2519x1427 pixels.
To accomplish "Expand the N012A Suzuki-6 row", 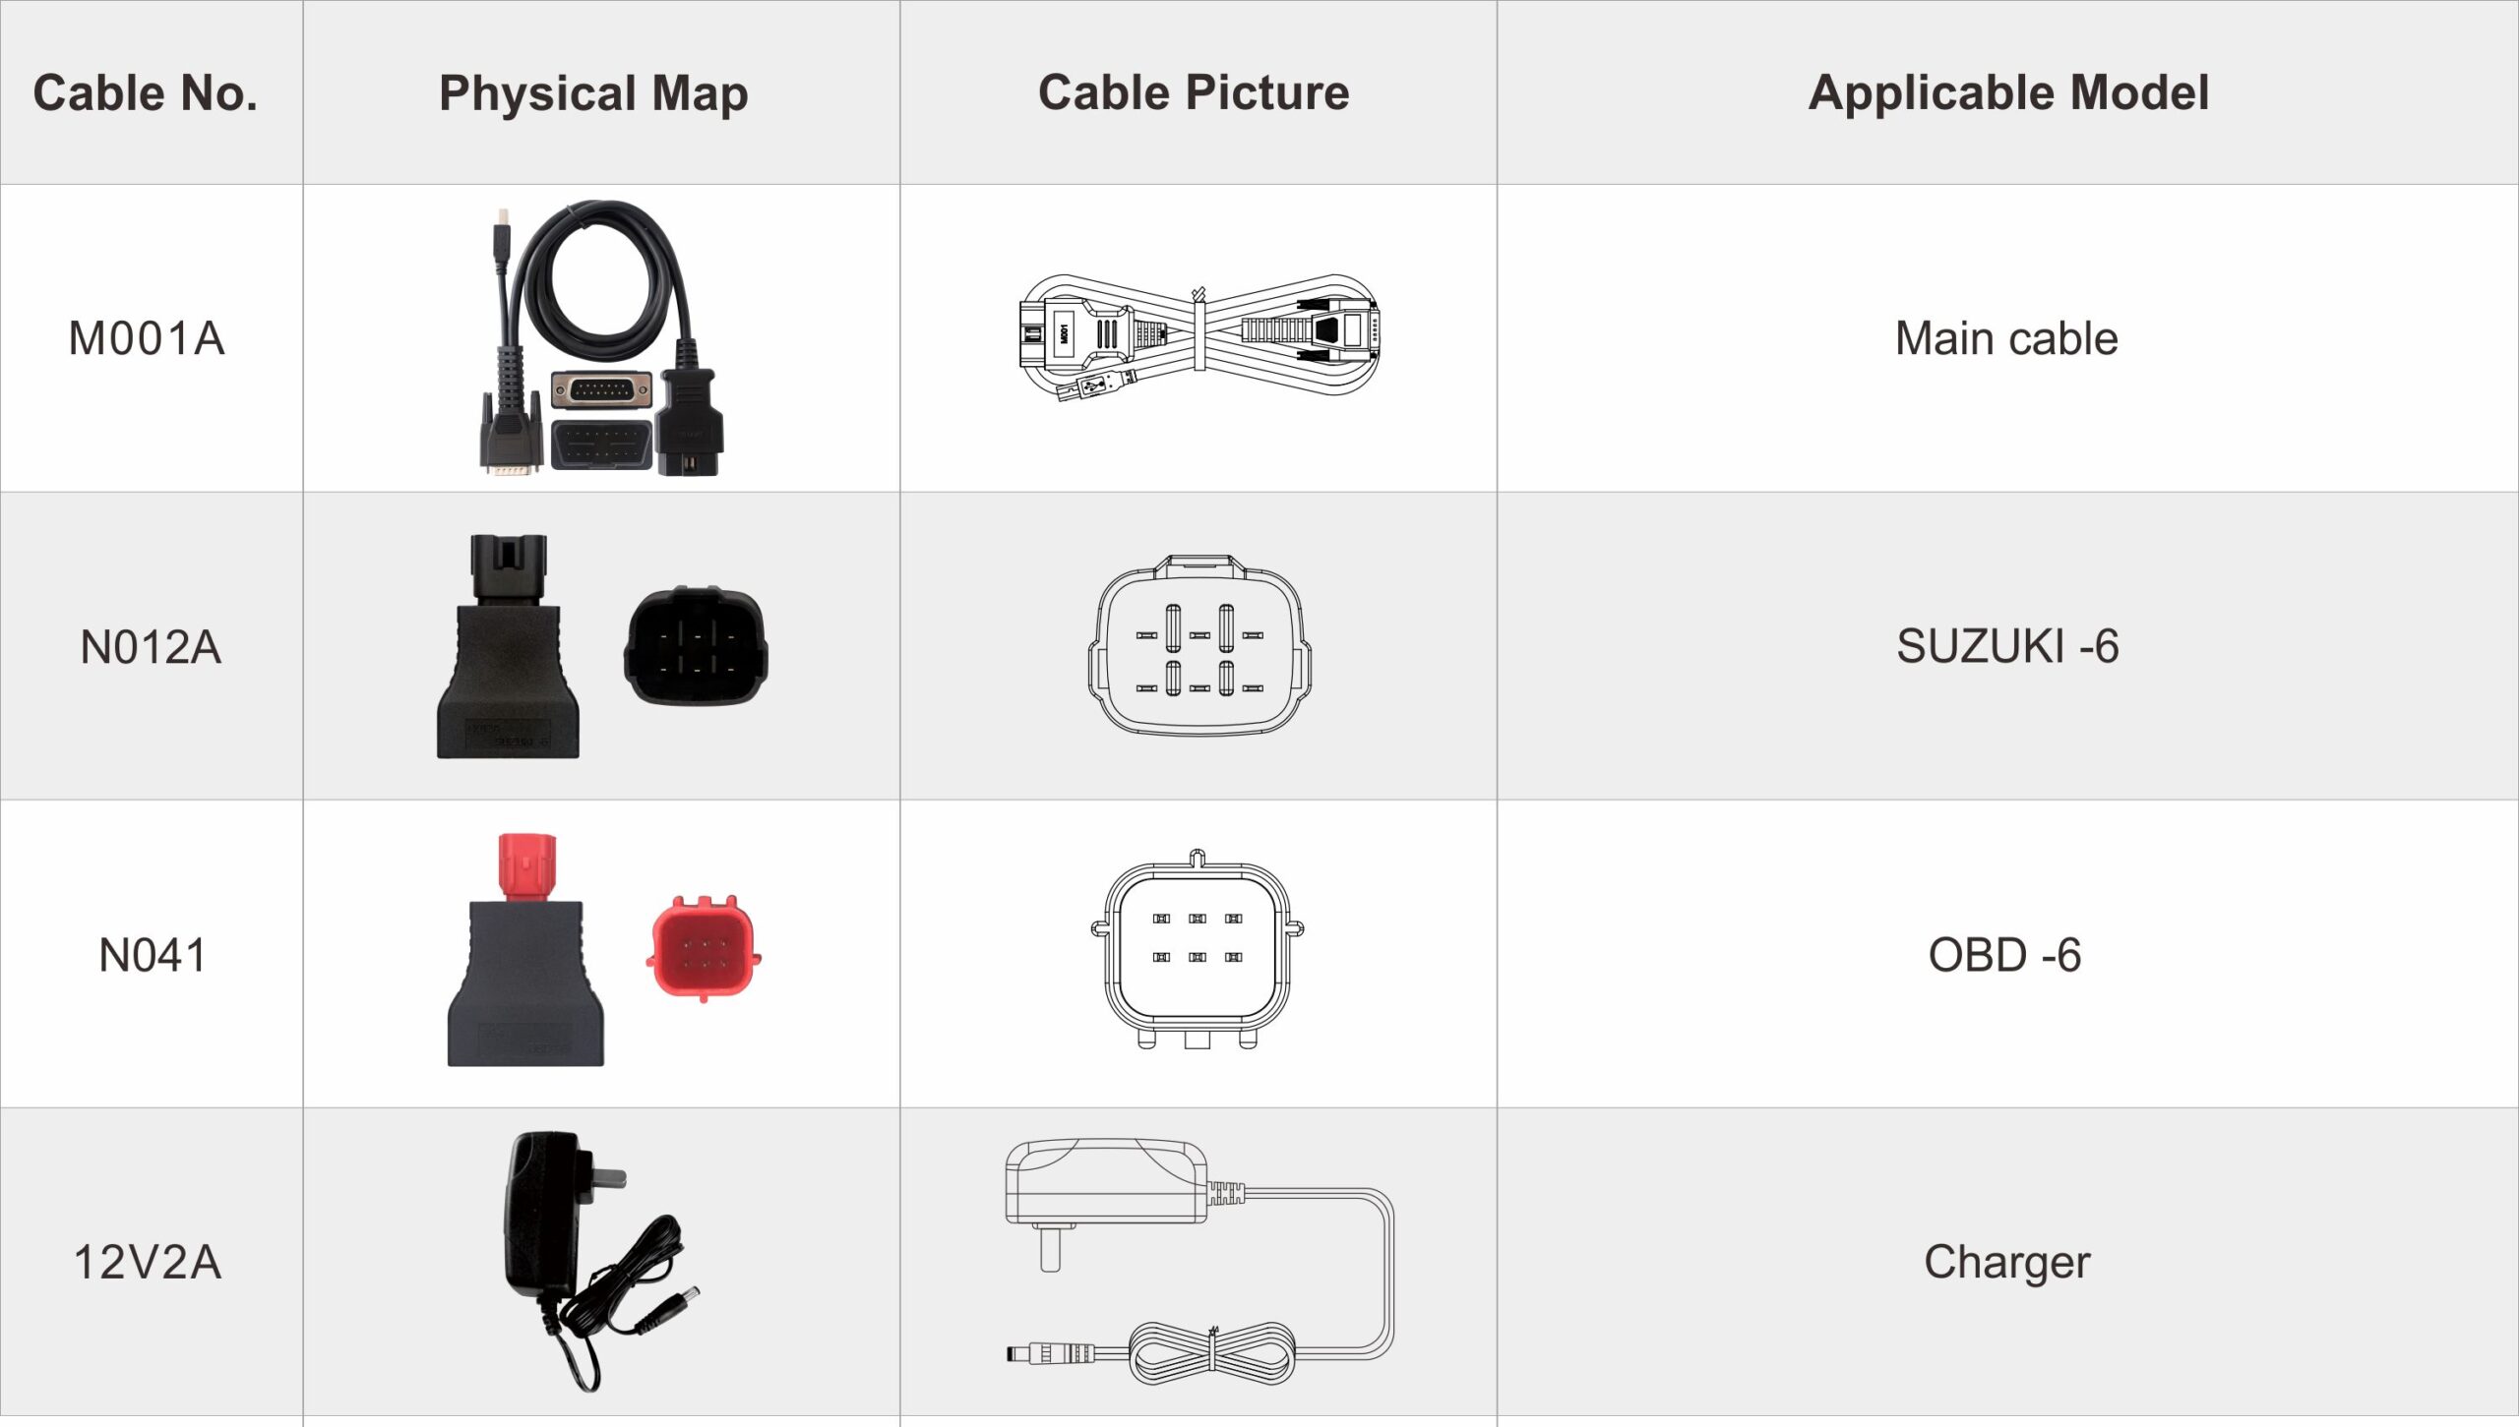I will click(x=1259, y=647).
